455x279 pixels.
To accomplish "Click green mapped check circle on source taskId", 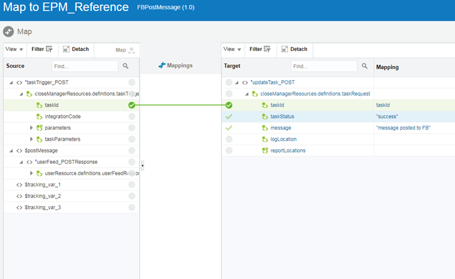I will click(132, 105).
